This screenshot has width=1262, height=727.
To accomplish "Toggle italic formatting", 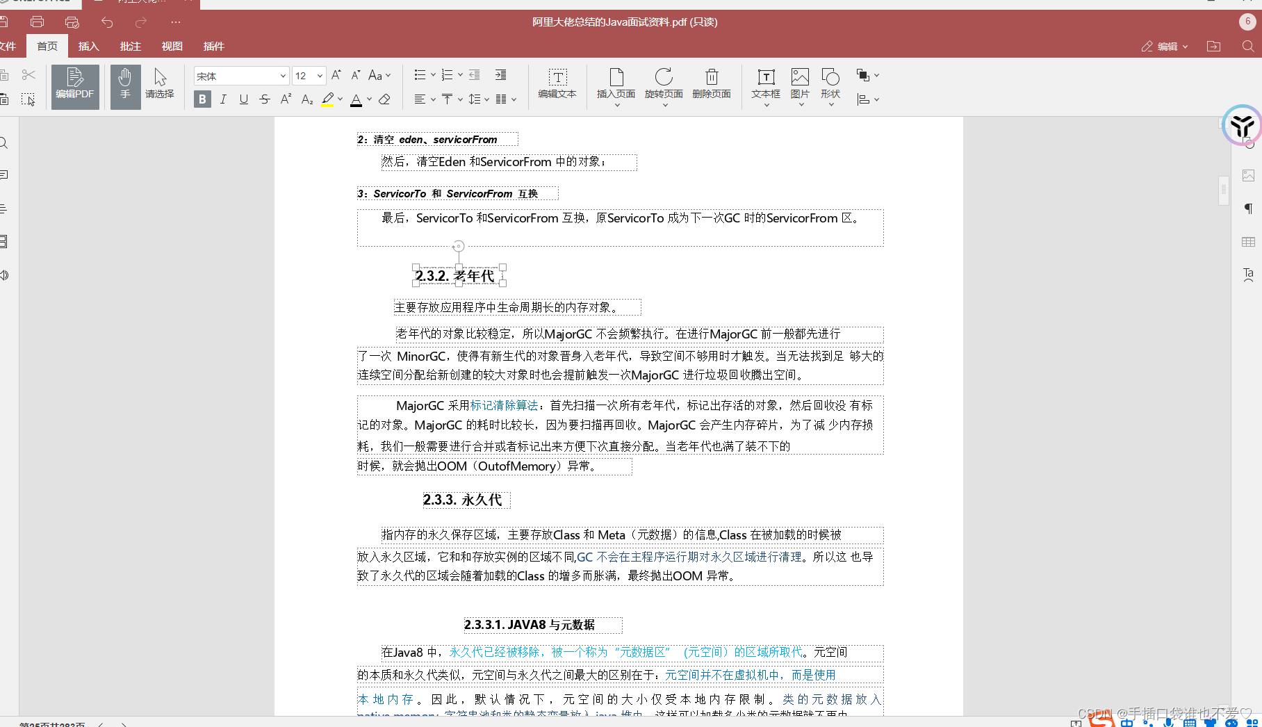I will click(x=223, y=99).
